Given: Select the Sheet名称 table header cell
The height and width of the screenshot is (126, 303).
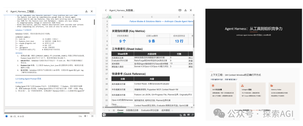Looking at the screenshot, I should (x=123, y=54).
